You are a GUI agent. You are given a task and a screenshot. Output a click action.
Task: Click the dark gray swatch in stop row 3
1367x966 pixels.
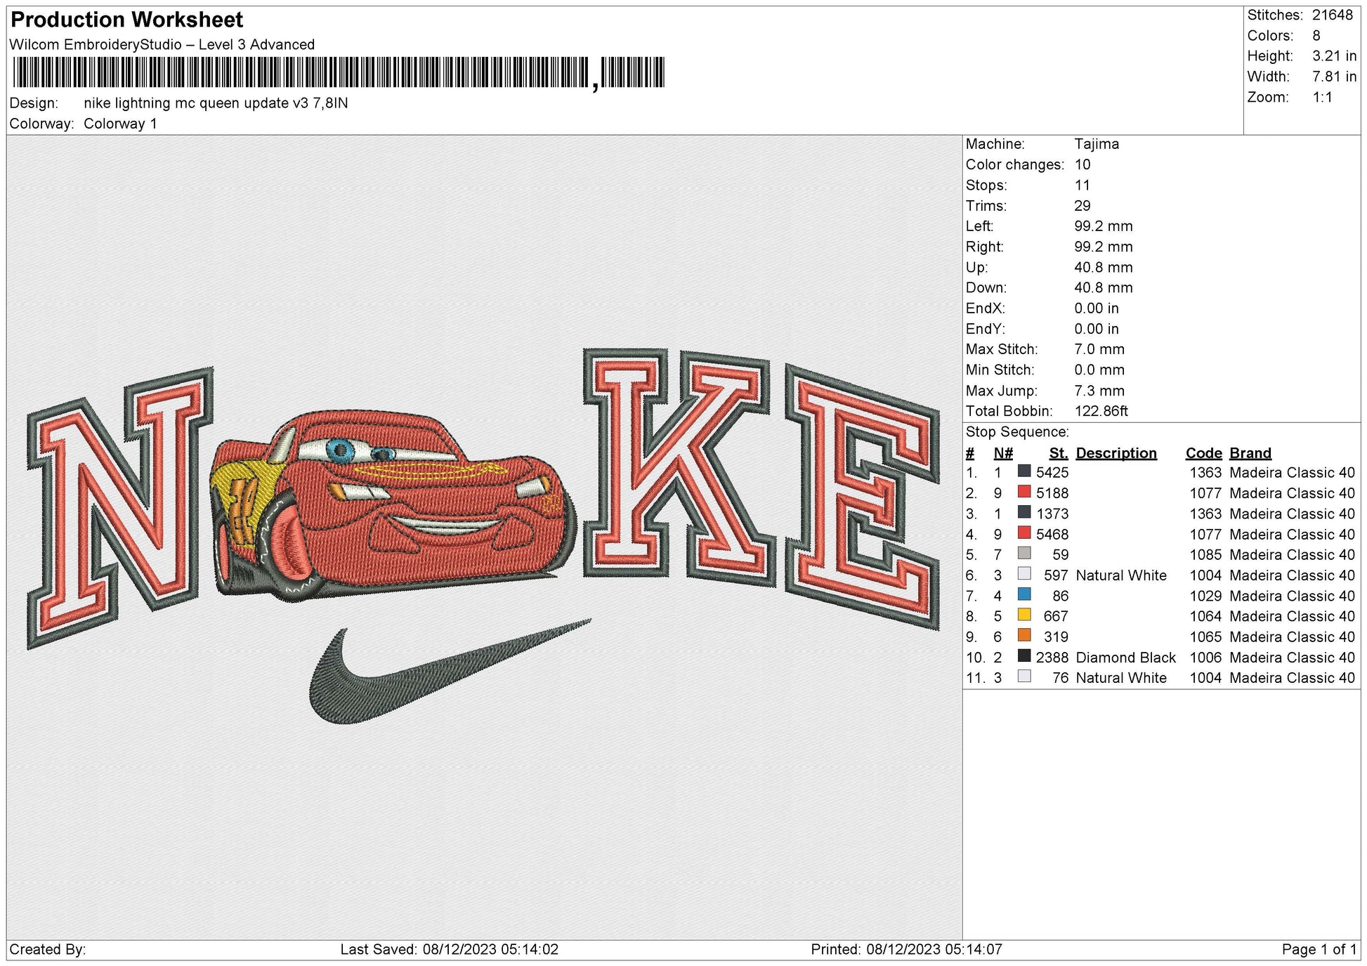(x=1024, y=512)
